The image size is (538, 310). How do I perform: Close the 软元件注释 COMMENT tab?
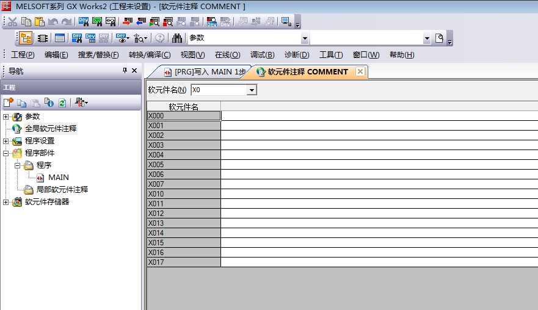coord(360,71)
